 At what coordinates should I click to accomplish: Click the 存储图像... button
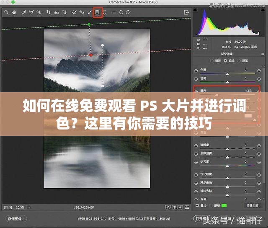click(16, 219)
